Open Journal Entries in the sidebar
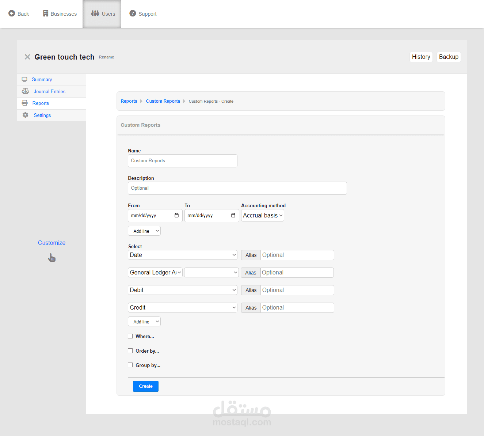 50,91
